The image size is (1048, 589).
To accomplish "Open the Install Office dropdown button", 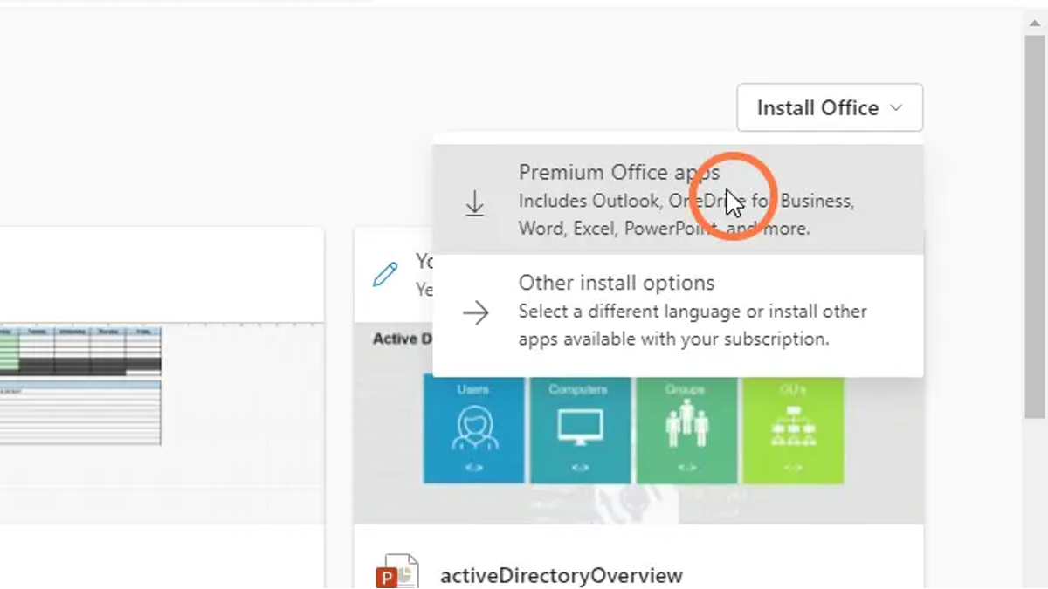I will 830,107.
